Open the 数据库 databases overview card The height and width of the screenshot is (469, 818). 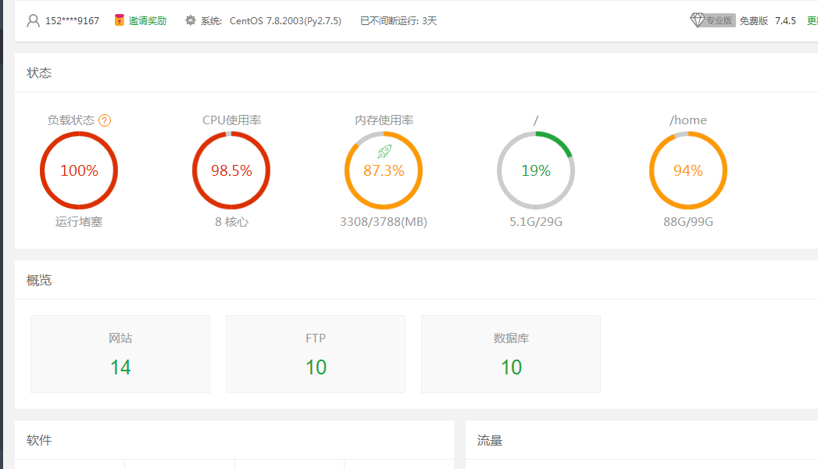point(511,354)
